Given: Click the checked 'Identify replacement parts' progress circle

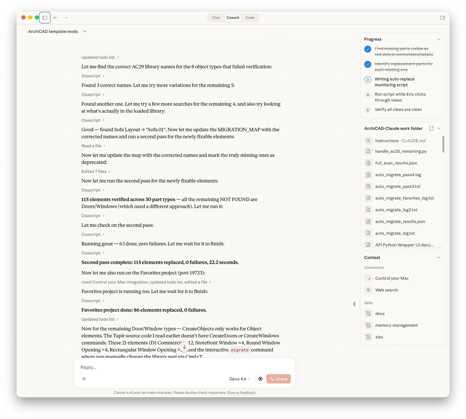Looking at the screenshot, I should 368,64.
